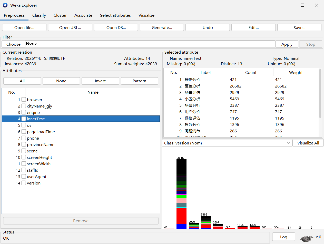
Task: Click the Weka Explorer title bar icon
Action: (x=5, y=5)
